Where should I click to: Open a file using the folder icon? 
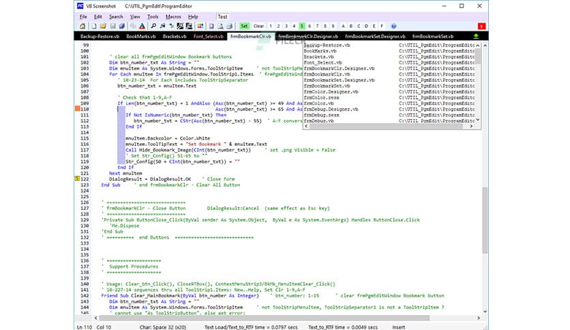(103, 26)
